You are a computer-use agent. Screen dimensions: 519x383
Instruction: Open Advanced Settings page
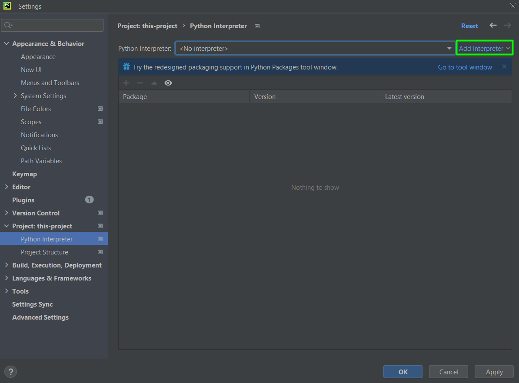click(x=40, y=317)
